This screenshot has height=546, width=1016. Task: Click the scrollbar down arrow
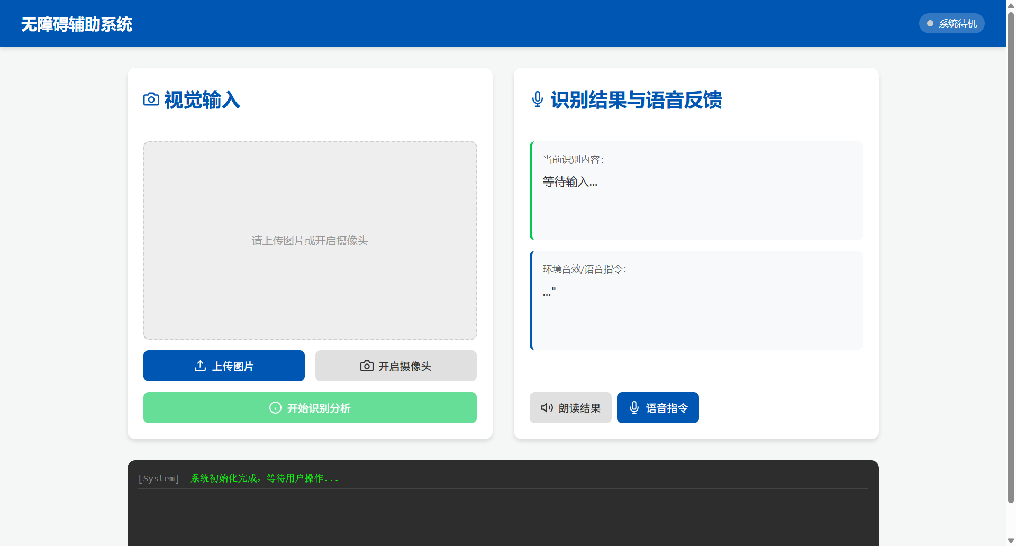point(1010,541)
